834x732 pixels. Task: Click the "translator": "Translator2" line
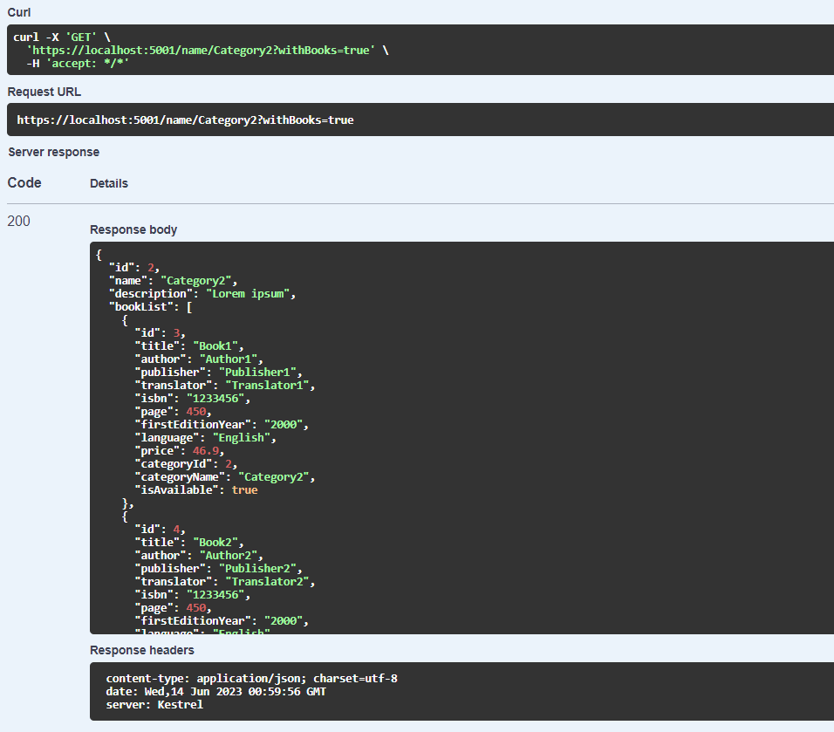pos(225,581)
